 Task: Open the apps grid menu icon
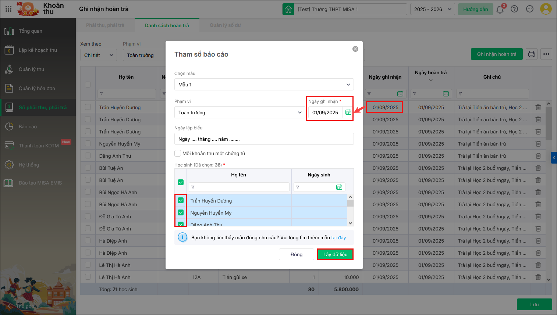point(8,9)
